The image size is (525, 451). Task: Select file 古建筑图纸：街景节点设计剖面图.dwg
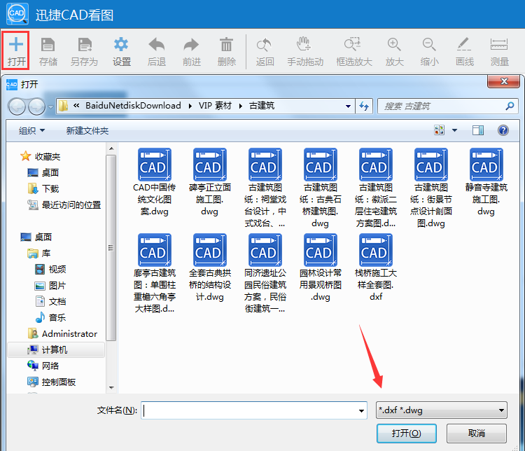(431, 188)
